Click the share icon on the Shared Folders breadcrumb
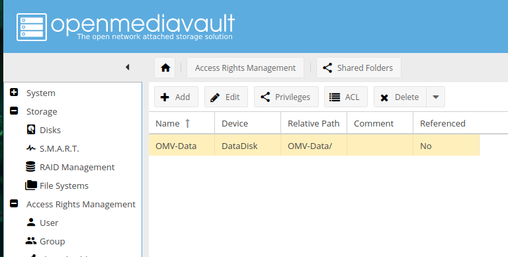The height and width of the screenshot is (257, 508). pos(327,68)
